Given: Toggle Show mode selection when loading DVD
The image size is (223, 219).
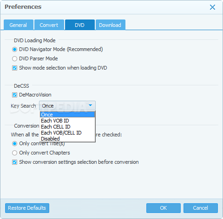Looking at the screenshot, I should (14, 68).
